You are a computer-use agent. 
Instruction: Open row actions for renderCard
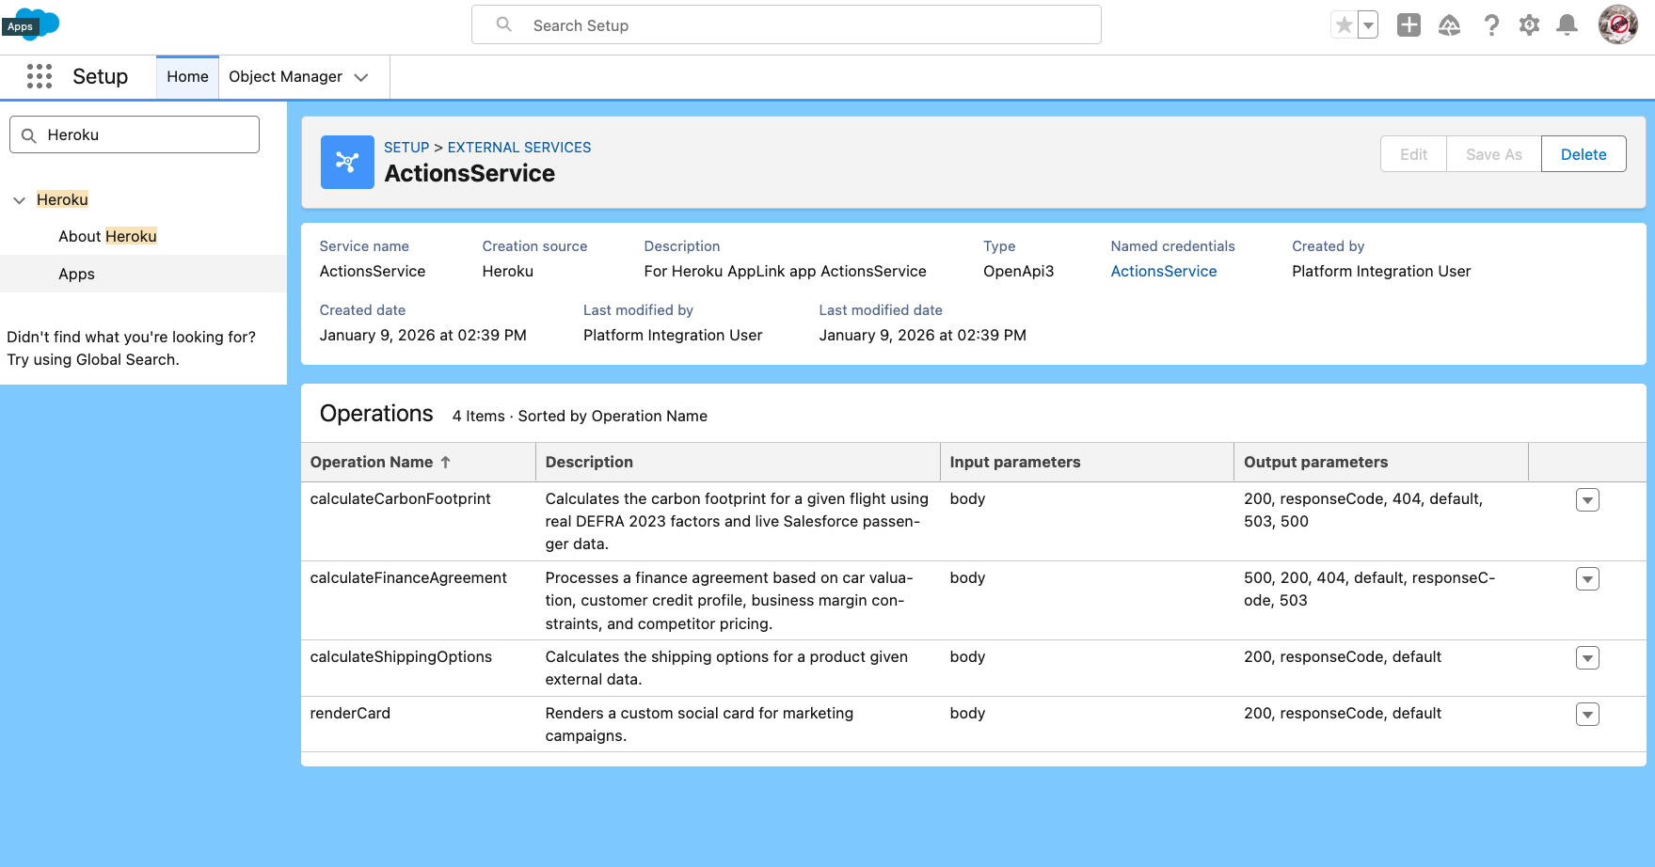coord(1587,715)
